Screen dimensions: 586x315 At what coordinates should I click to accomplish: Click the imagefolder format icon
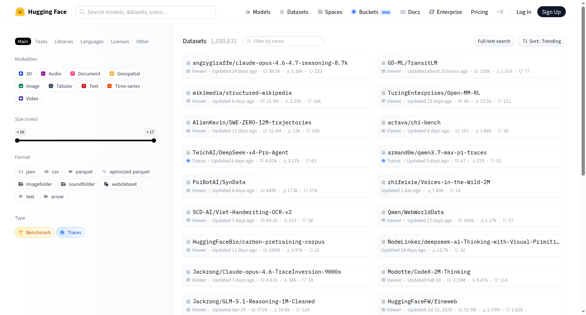pyautogui.click(x=21, y=184)
